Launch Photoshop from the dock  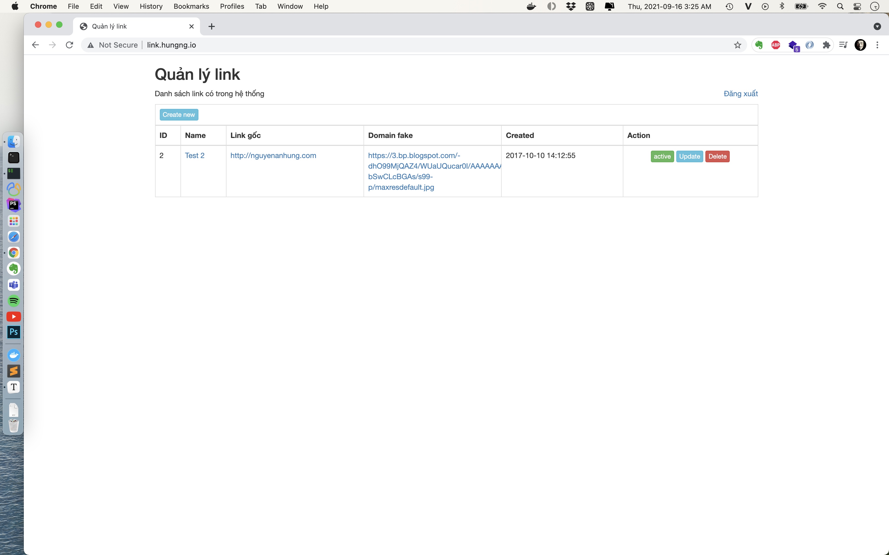click(13, 332)
